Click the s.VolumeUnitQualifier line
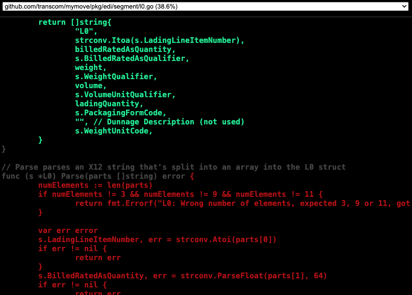This screenshot has width=412, height=295. (125, 95)
